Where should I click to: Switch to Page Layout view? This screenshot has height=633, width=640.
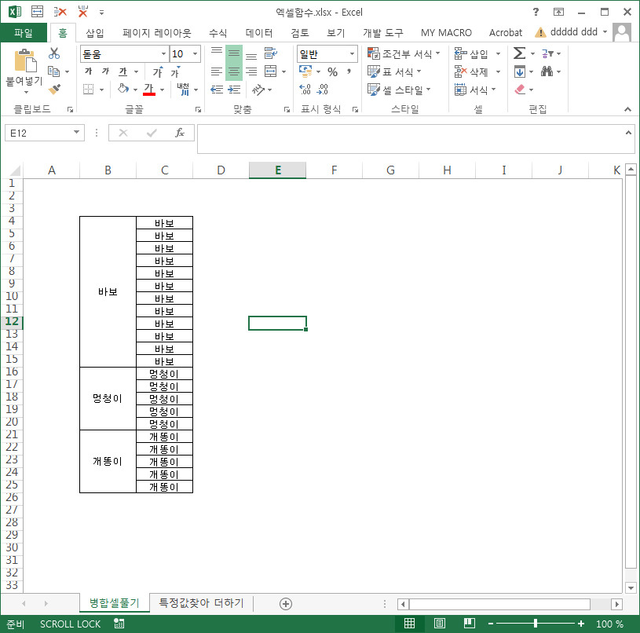pos(440,624)
